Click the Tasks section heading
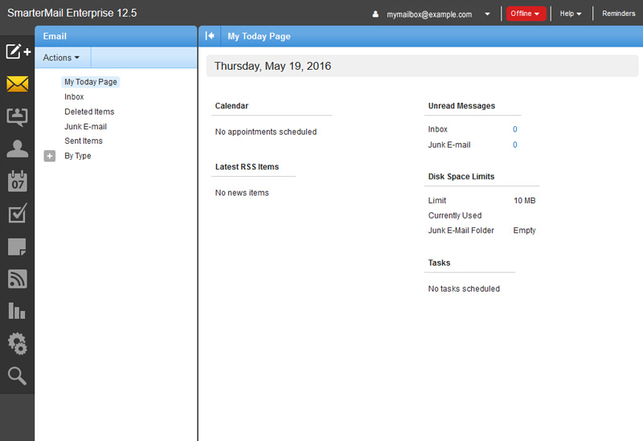The image size is (643, 441). [x=439, y=263]
